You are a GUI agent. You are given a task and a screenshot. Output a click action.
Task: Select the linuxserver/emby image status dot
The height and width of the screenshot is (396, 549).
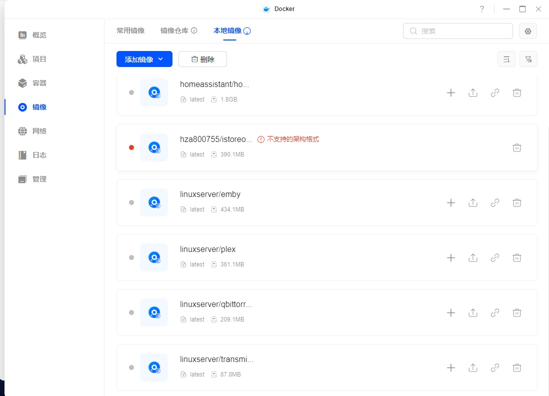(131, 202)
